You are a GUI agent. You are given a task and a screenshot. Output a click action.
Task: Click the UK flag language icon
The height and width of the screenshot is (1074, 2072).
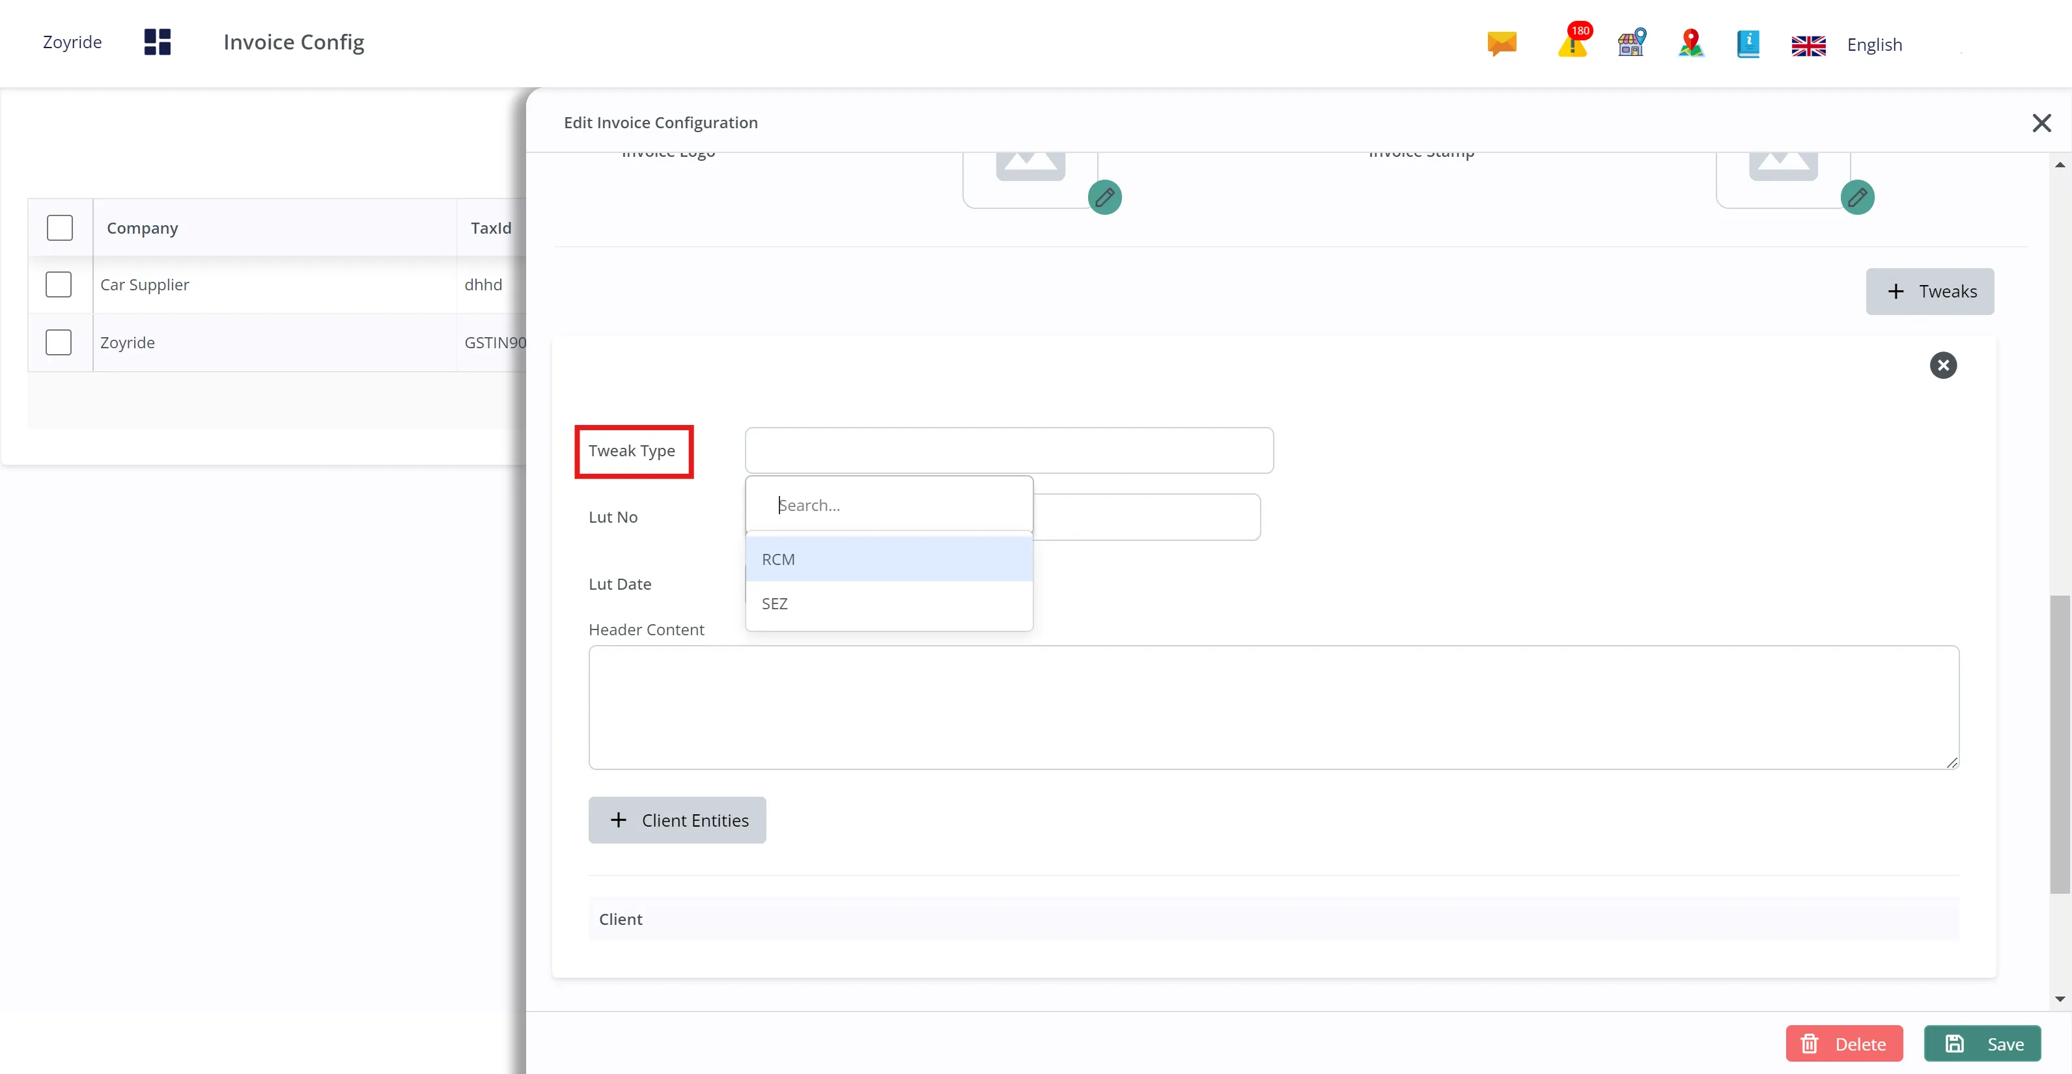coord(1808,45)
